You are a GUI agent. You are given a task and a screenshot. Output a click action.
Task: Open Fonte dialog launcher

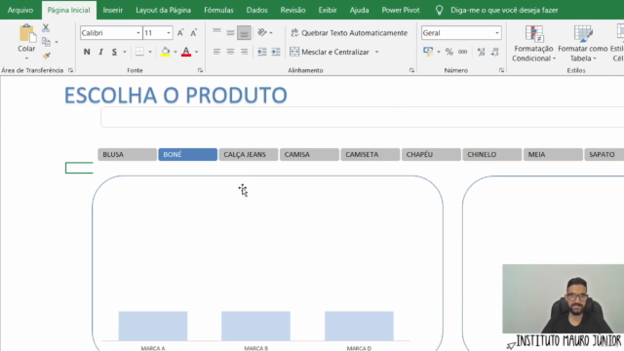200,70
